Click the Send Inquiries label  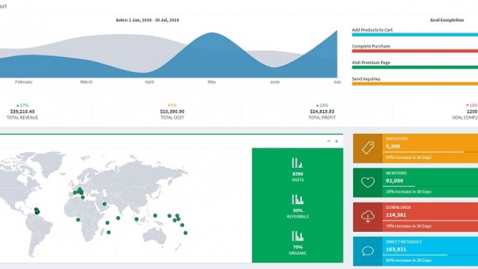pyautogui.click(x=366, y=79)
